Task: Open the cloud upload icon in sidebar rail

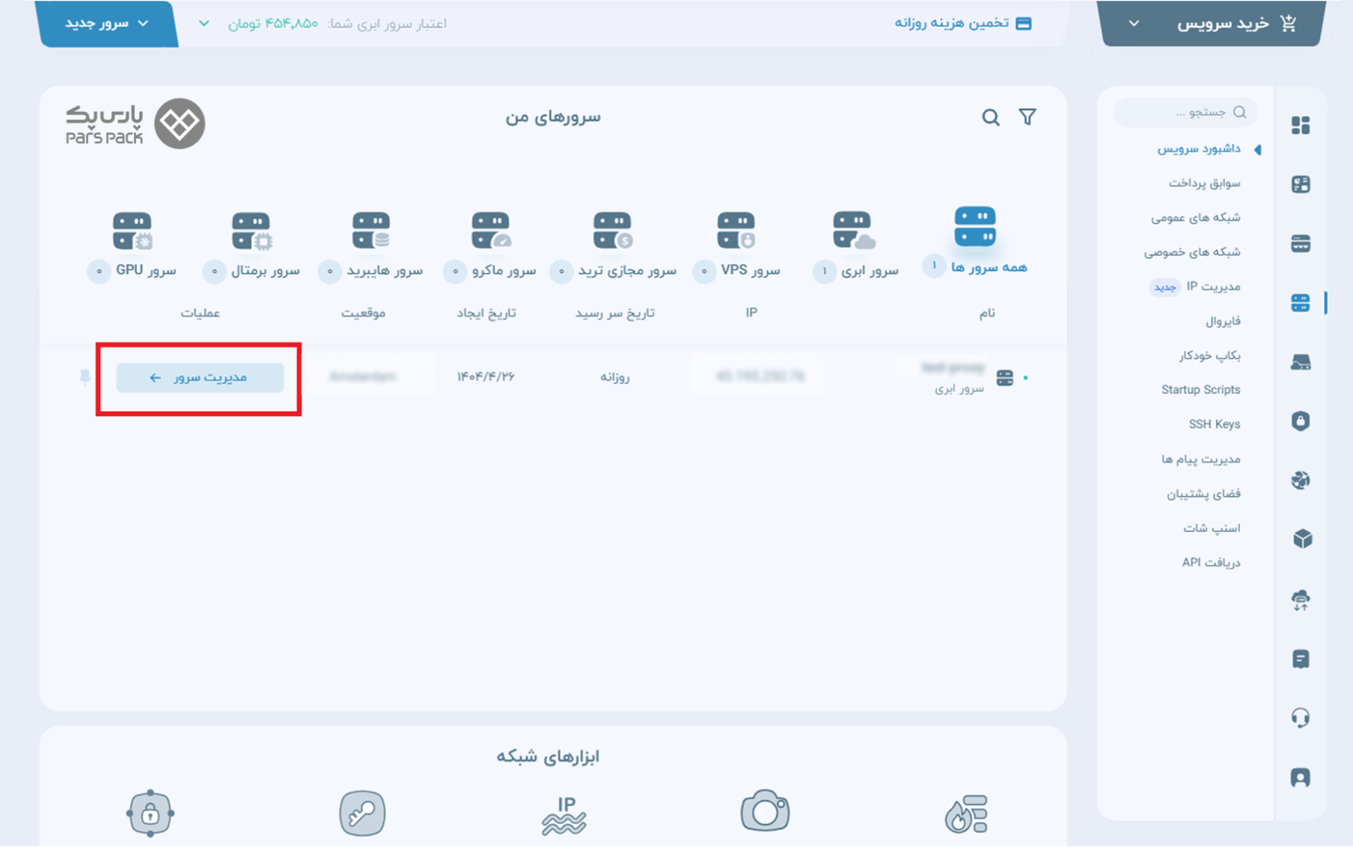Action: (x=1300, y=600)
